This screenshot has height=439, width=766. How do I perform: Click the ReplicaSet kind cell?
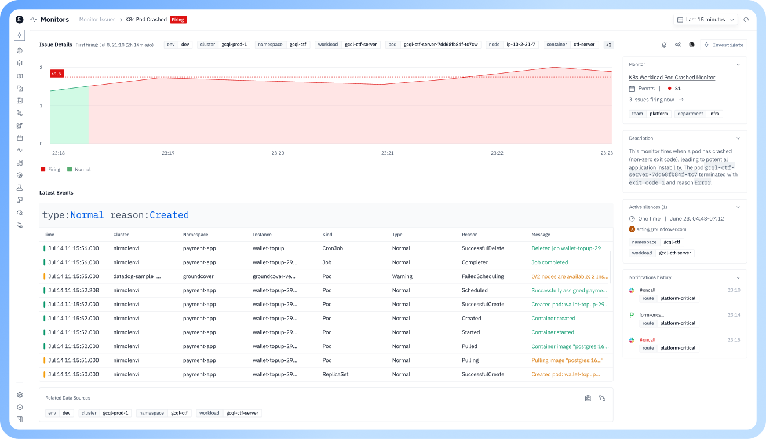point(335,375)
